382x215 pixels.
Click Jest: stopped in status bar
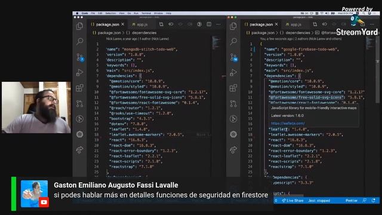(319, 201)
